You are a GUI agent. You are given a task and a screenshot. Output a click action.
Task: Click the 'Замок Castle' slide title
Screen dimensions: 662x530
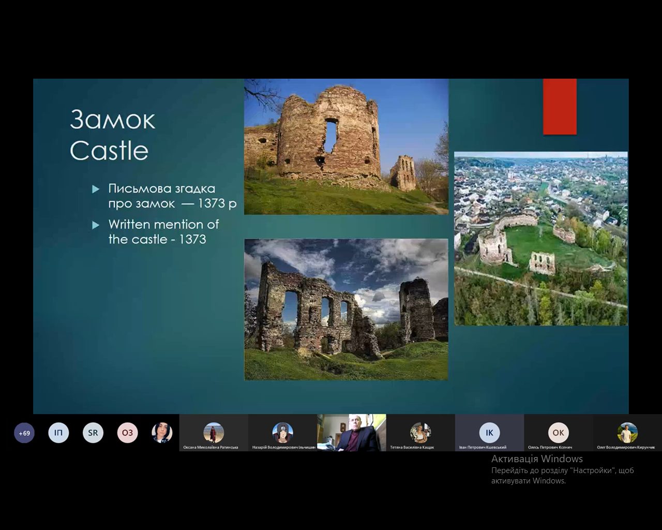tap(112, 135)
